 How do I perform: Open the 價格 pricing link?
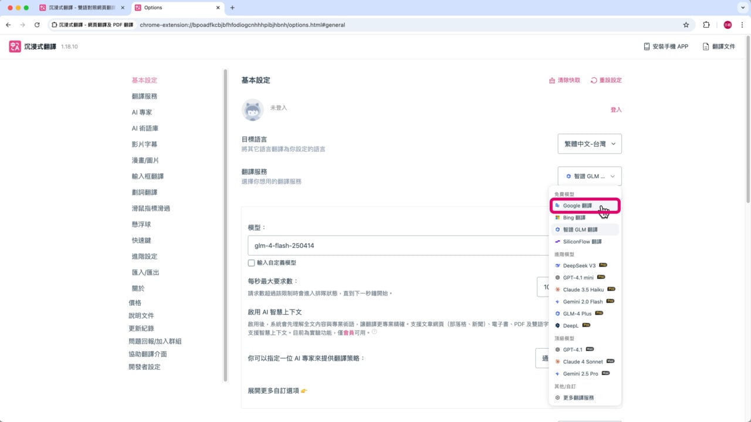135,303
